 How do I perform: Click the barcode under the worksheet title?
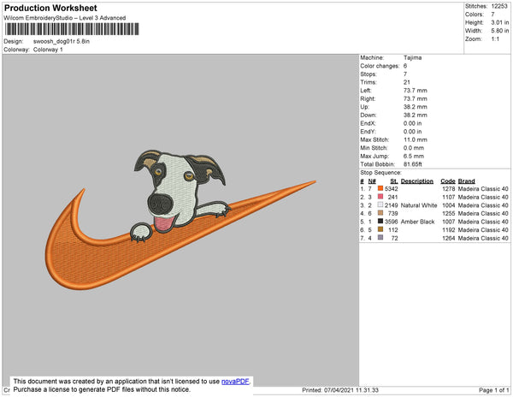pos(72,29)
